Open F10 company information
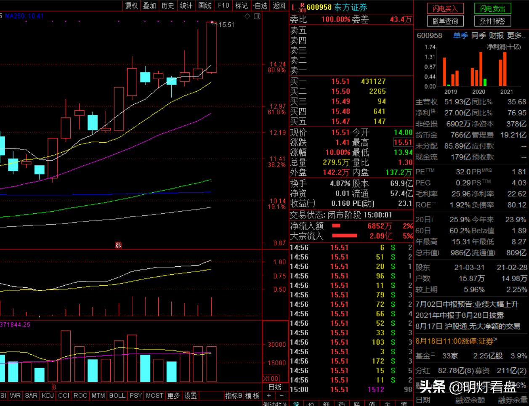 coord(223,5)
